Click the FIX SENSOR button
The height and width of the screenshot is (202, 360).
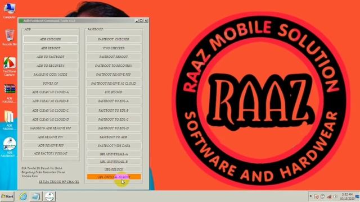point(114,92)
